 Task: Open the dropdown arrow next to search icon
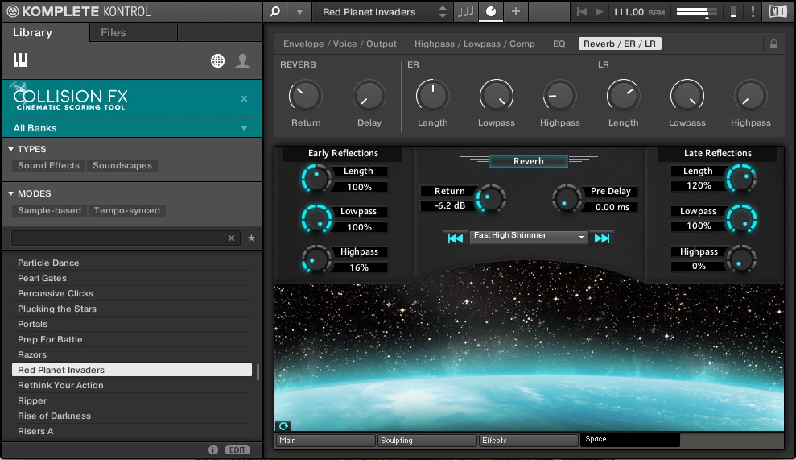pyautogui.click(x=299, y=12)
